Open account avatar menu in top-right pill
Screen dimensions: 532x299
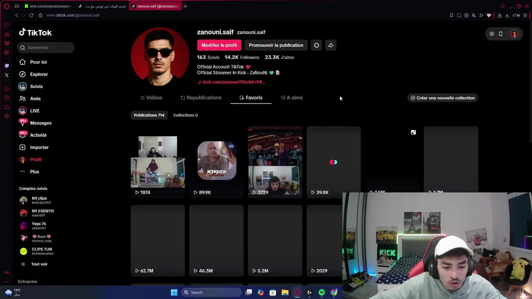coord(514,34)
